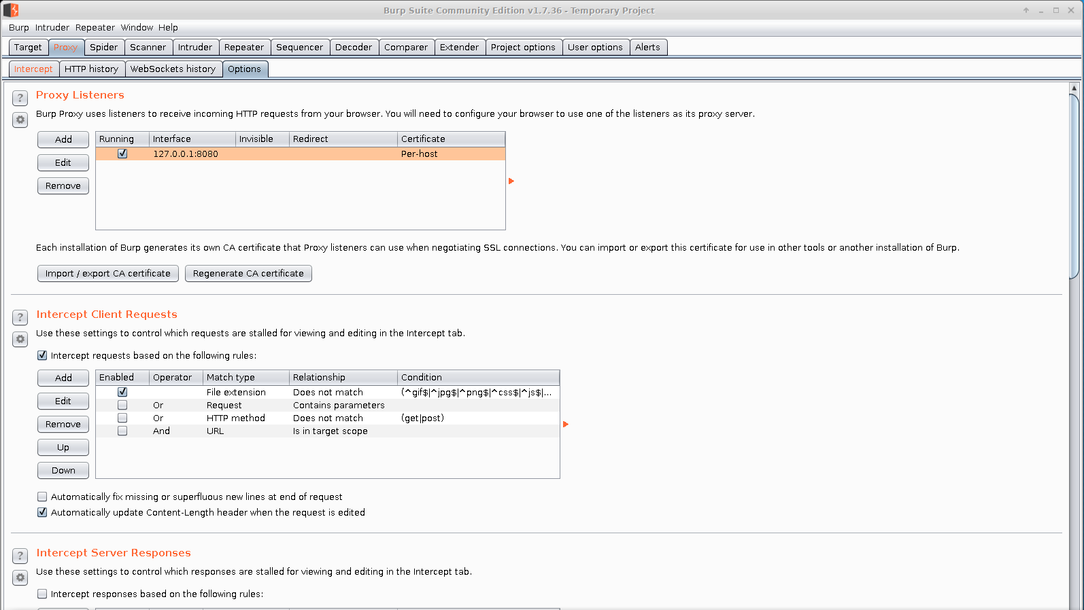The width and height of the screenshot is (1084, 610).
Task: Switch to the Scanner tab
Action: click(148, 48)
